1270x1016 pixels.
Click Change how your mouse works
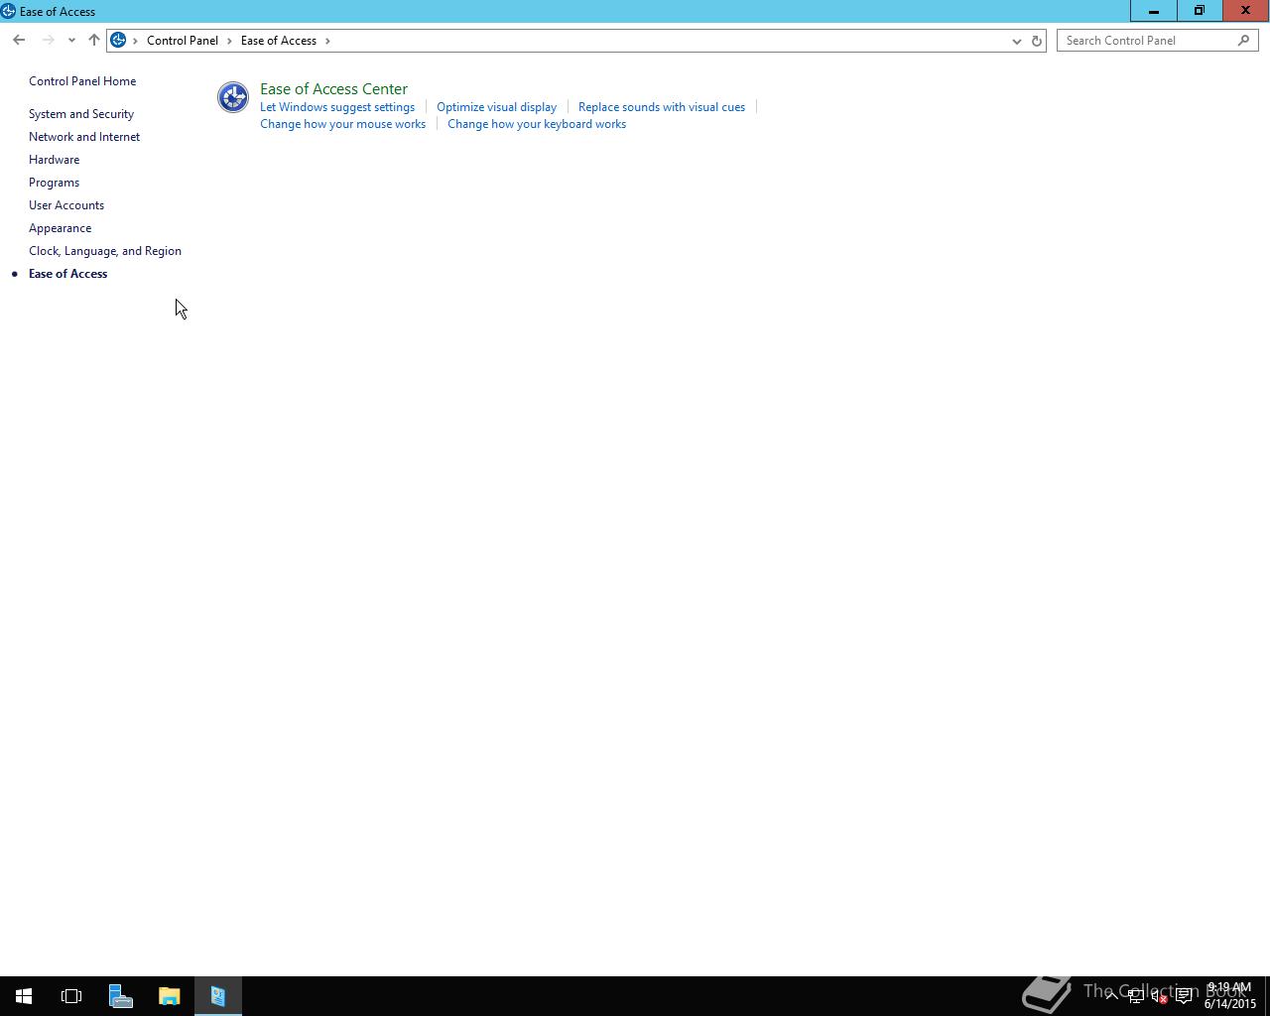(342, 124)
